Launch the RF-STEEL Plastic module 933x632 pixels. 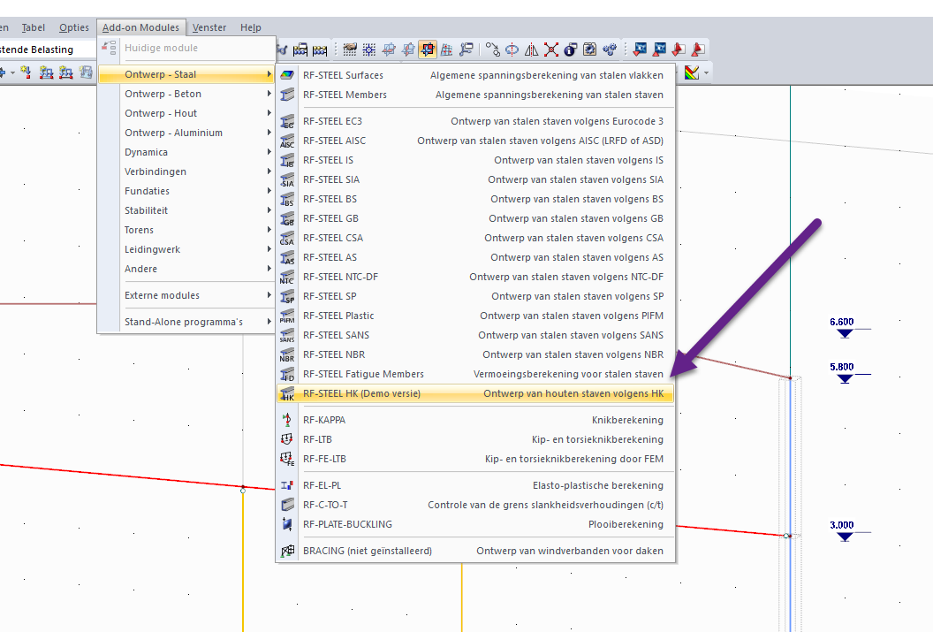[475, 316]
